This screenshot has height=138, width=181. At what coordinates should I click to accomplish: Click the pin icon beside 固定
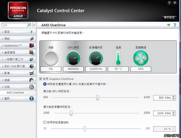tap(31, 32)
